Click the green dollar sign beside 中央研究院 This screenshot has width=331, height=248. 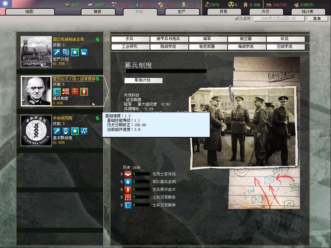(98, 118)
